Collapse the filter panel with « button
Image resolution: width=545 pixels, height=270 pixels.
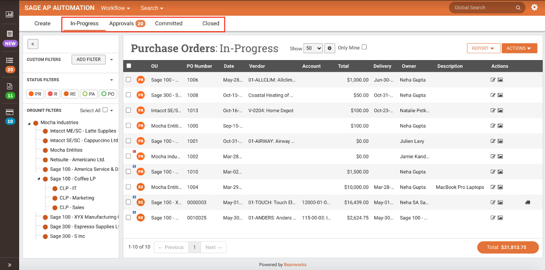[33, 44]
